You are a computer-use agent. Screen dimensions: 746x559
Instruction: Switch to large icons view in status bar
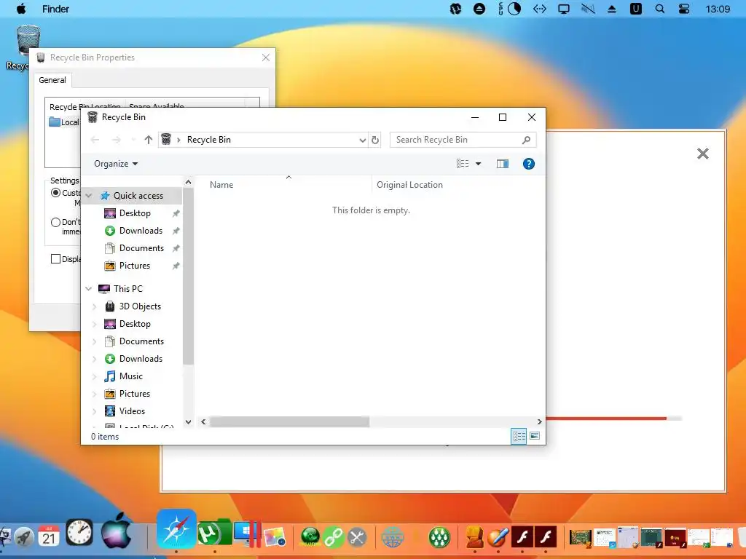click(x=535, y=436)
